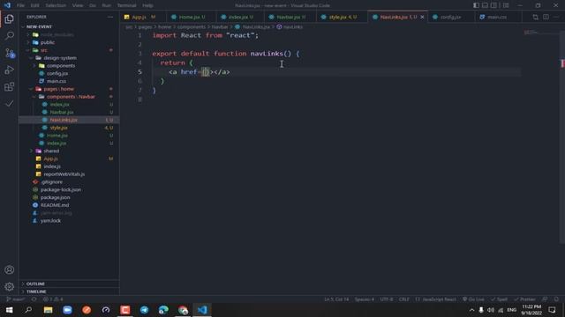This screenshot has height=317, width=565.
Task: Open the Help menu
Action: click(x=147, y=5)
